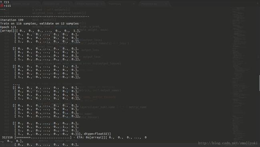Select the 'Iteration 199' line
Screen dimensions: 260x147
click(12, 20)
